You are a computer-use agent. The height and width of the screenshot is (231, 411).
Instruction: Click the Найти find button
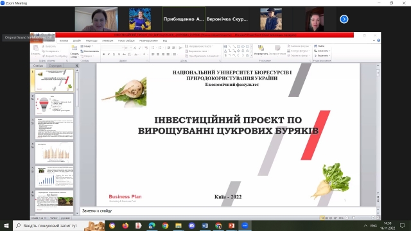coord(319,46)
